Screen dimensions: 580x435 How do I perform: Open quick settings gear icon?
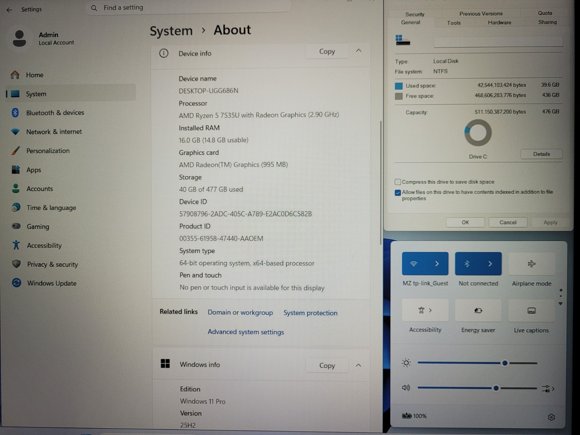pos(551,417)
